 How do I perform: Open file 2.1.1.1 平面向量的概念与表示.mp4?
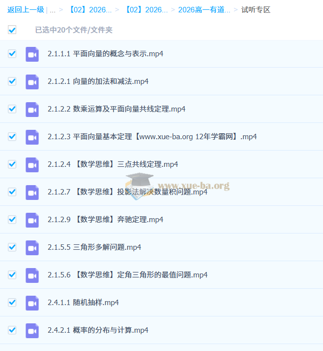pyautogui.click(x=105, y=54)
